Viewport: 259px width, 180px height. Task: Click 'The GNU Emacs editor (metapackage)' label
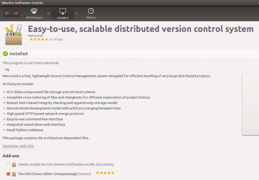click(48, 174)
